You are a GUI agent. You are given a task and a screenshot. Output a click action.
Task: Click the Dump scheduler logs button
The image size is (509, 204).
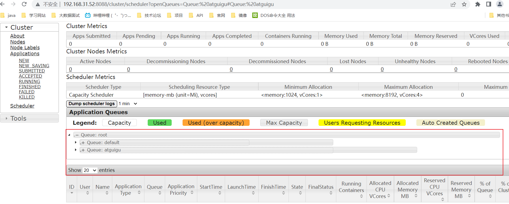(x=92, y=104)
